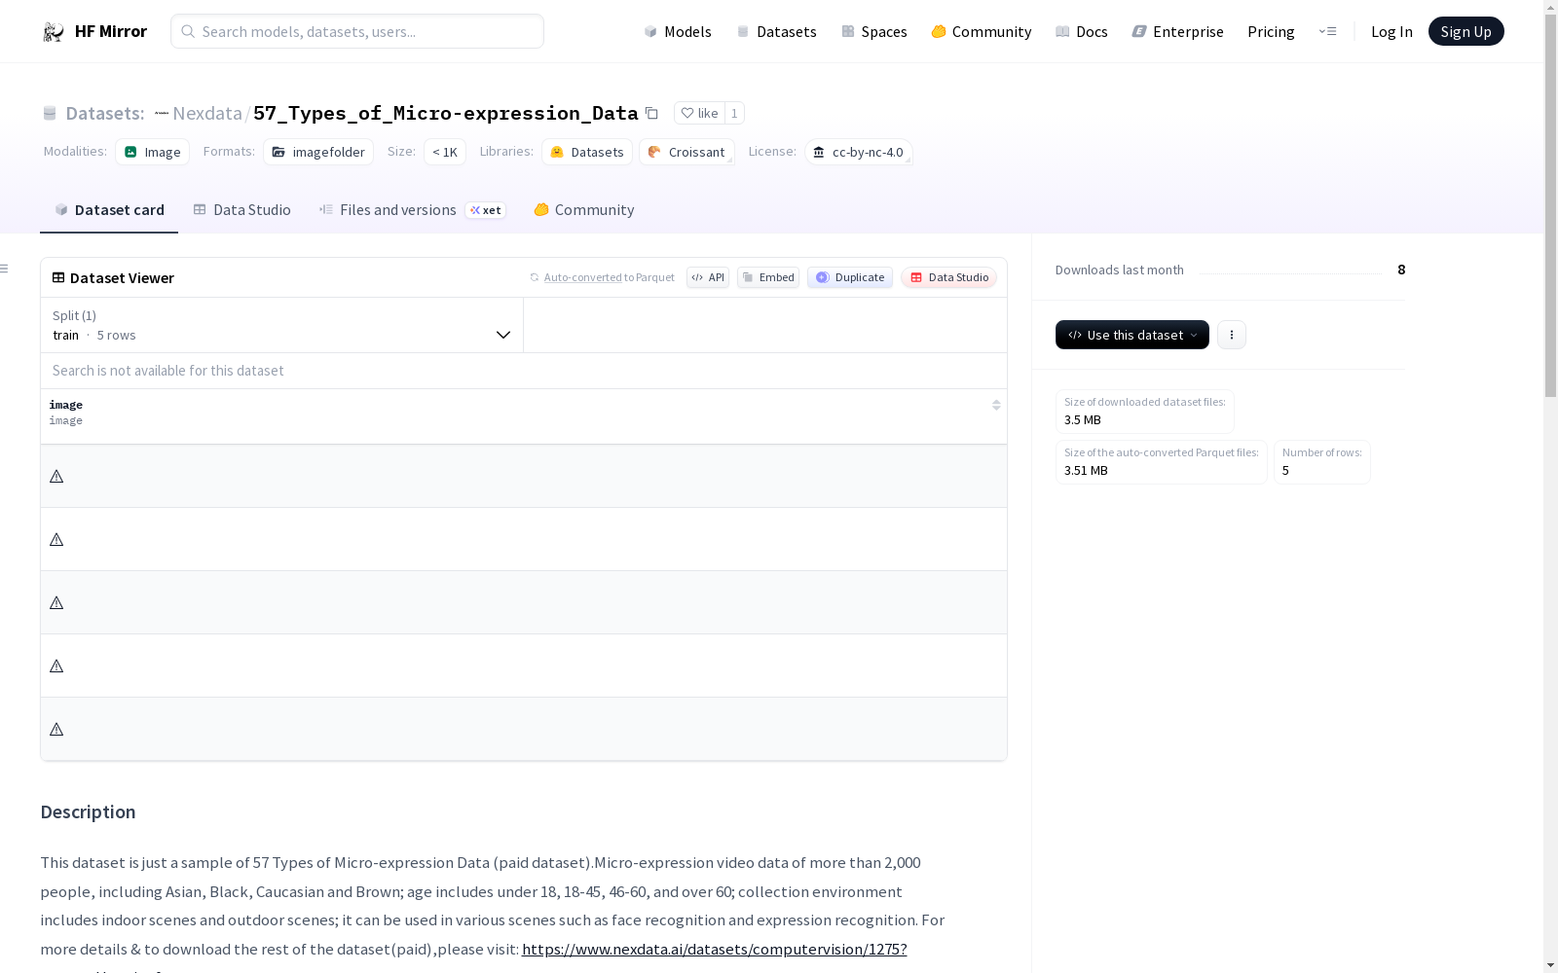Open Community in the top navigation
Viewport: 1558px width, 973px height.
pos(982,31)
